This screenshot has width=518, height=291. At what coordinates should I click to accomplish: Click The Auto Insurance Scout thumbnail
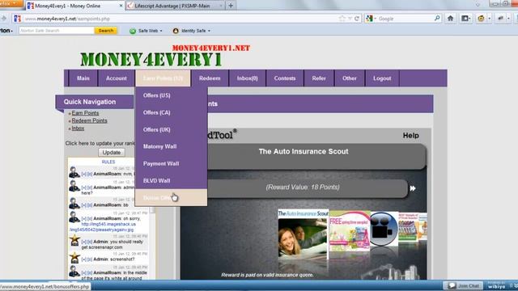tap(303, 234)
